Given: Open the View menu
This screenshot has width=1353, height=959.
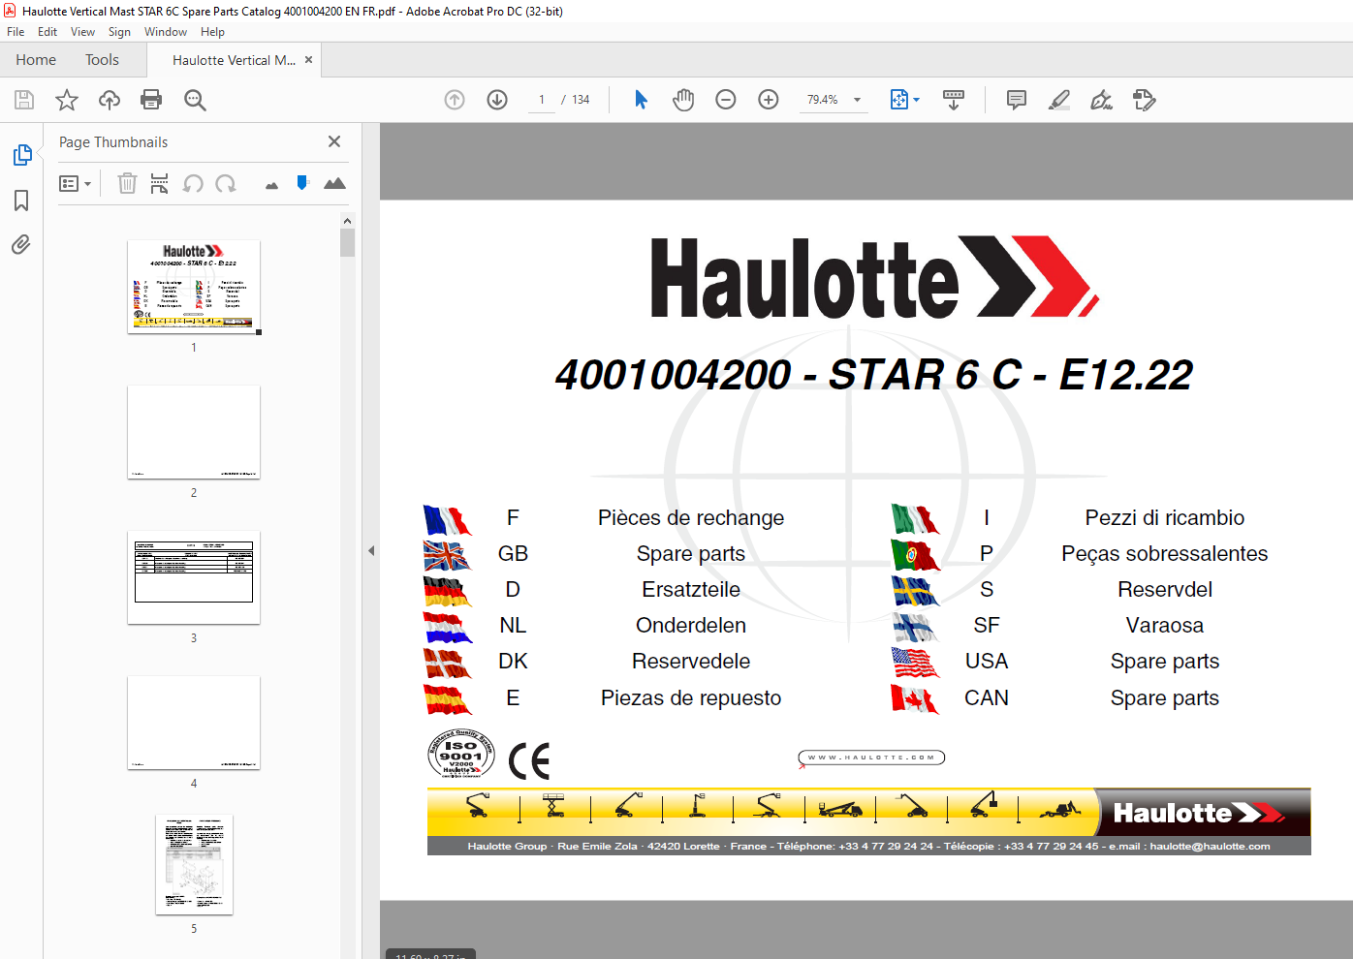Looking at the screenshot, I should [82, 32].
